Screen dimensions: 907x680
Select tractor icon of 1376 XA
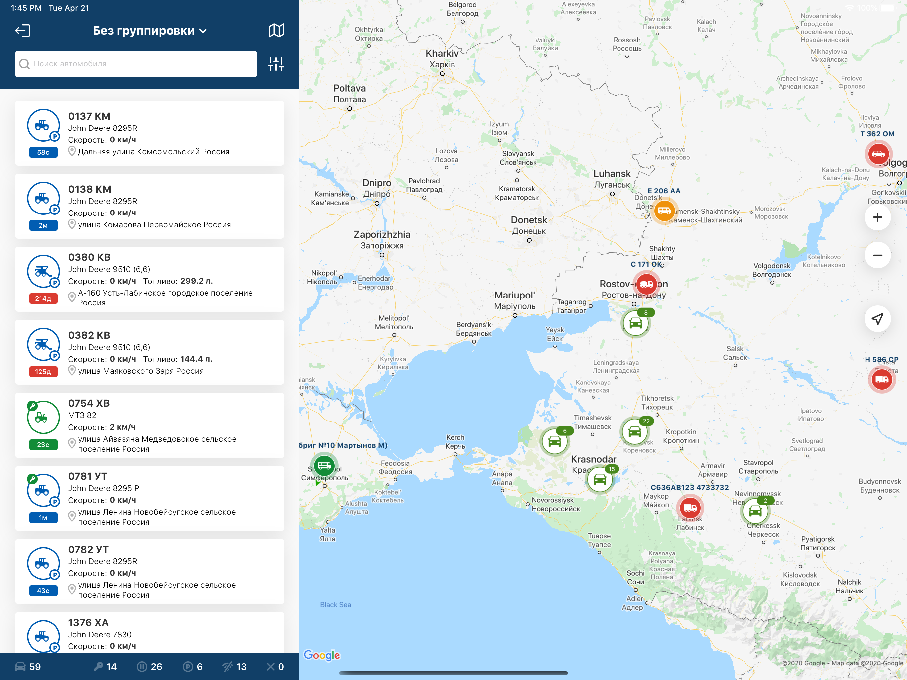pyautogui.click(x=43, y=636)
